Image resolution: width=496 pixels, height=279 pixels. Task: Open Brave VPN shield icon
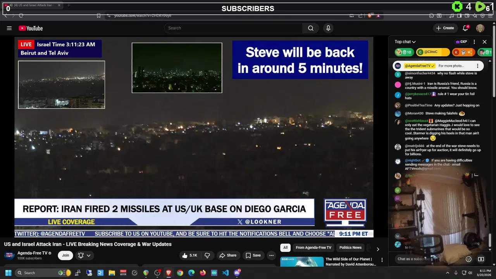point(482,15)
